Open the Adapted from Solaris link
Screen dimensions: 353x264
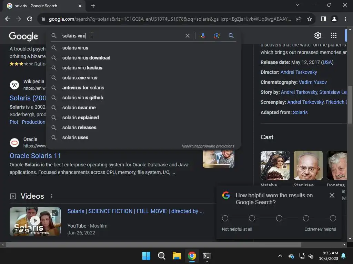(300, 112)
